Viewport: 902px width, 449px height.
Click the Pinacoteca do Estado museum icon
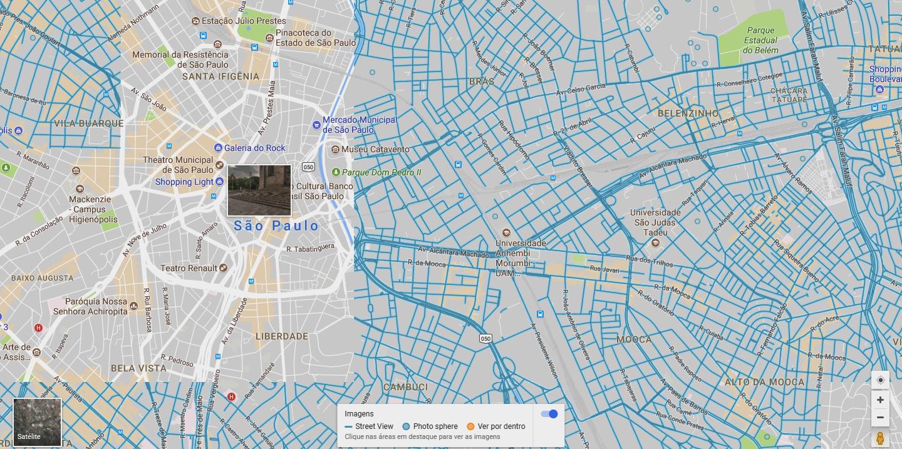(x=269, y=38)
